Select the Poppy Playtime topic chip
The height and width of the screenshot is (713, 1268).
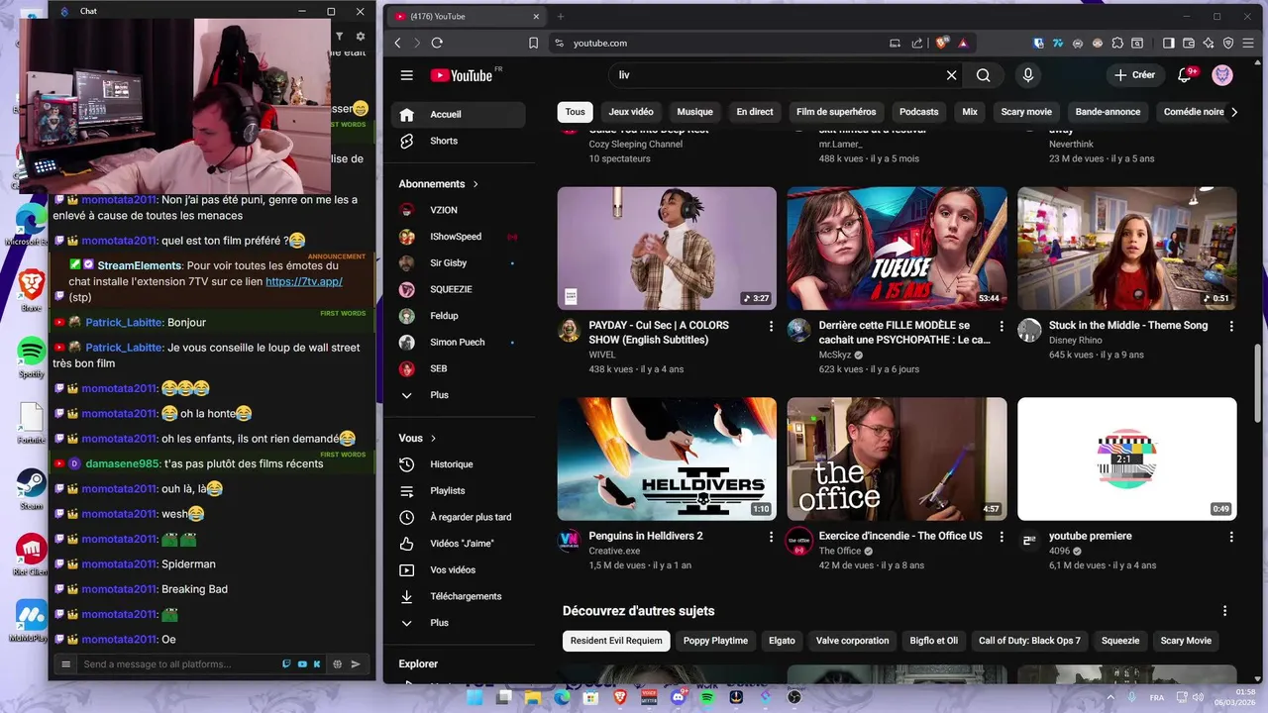715,641
